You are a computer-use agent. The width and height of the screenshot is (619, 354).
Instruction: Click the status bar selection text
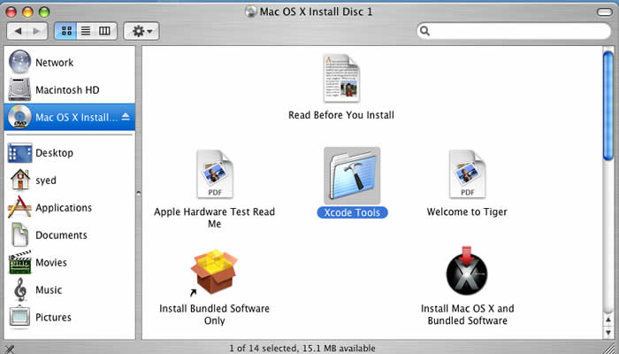302,349
